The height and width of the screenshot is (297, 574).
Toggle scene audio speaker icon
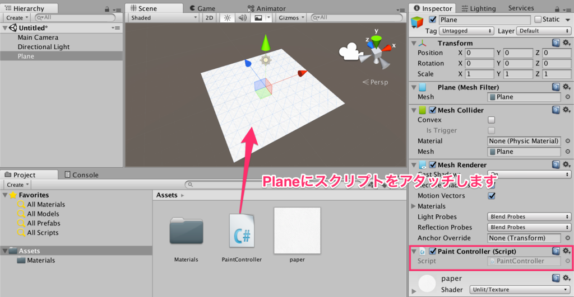coord(242,18)
